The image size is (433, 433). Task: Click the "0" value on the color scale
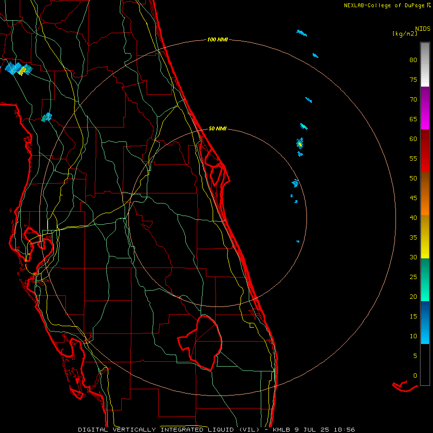point(415,376)
